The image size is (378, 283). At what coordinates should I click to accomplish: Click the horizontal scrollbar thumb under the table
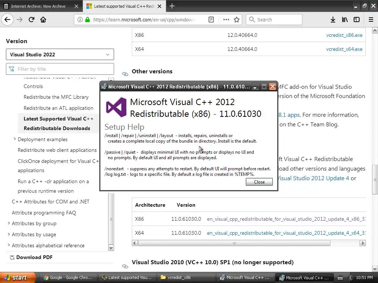[x=234, y=243]
